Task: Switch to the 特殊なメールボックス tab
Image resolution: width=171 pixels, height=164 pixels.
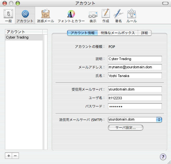Action: click(x=118, y=33)
